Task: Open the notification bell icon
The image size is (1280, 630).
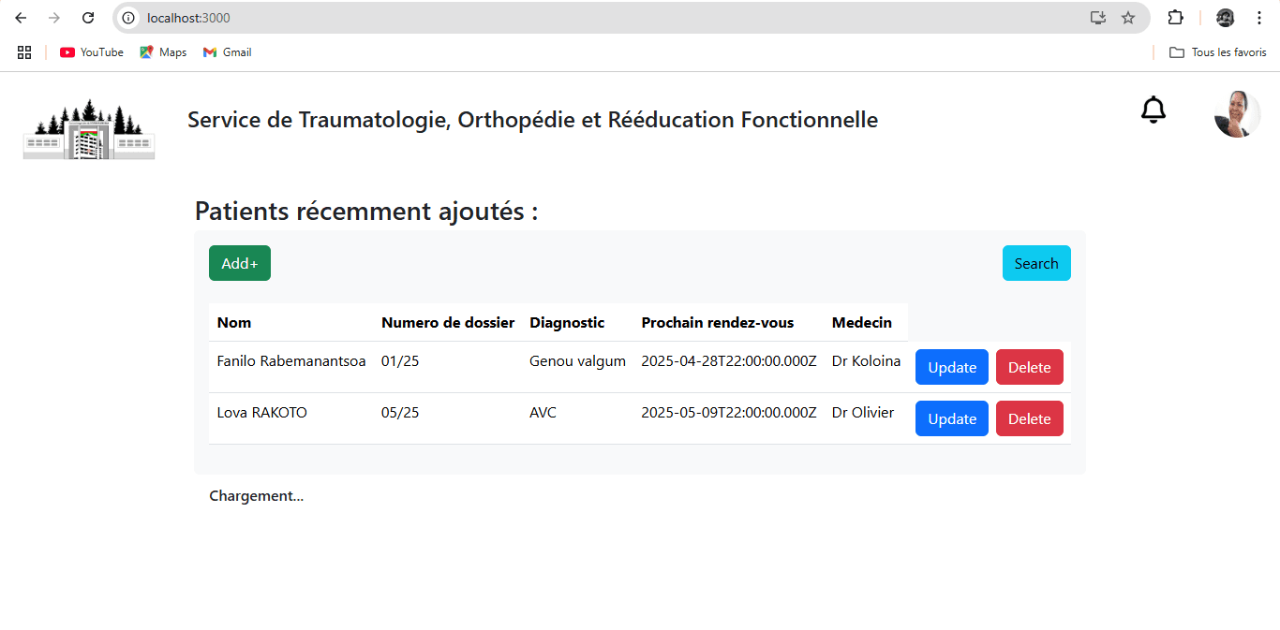Action: coord(1153,110)
